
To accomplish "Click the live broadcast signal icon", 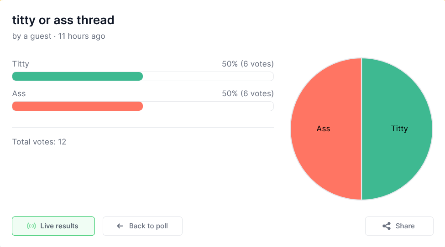I will point(31,226).
